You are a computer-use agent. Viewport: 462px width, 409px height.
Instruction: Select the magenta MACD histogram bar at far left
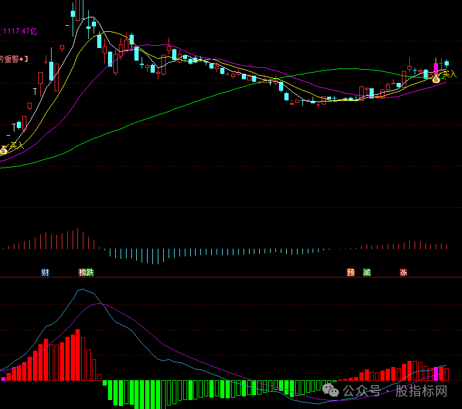click(x=4, y=379)
